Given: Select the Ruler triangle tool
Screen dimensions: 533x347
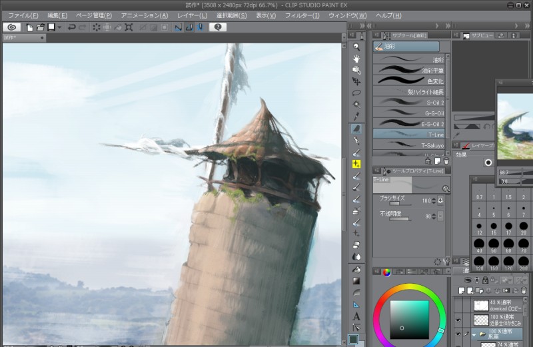Looking at the screenshot, I should (356, 304).
